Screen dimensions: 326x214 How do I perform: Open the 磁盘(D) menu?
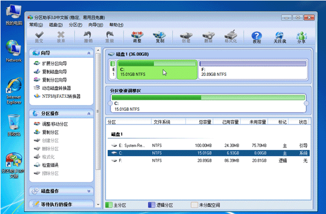[x=56, y=25]
